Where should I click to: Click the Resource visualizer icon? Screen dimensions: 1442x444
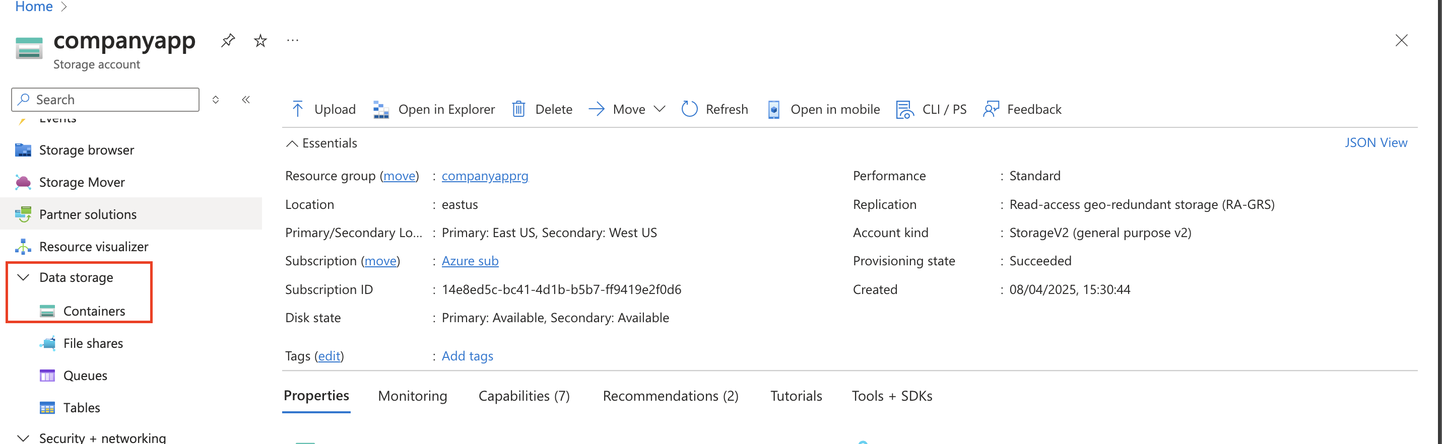(x=23, y=247)
